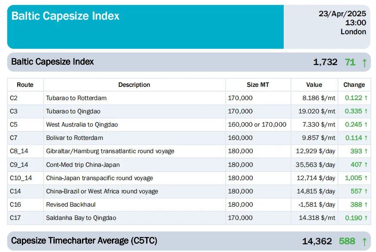Click the green up arrow beside 71
The width and height of the screenshot is (376, 252).
pos(364,63)
